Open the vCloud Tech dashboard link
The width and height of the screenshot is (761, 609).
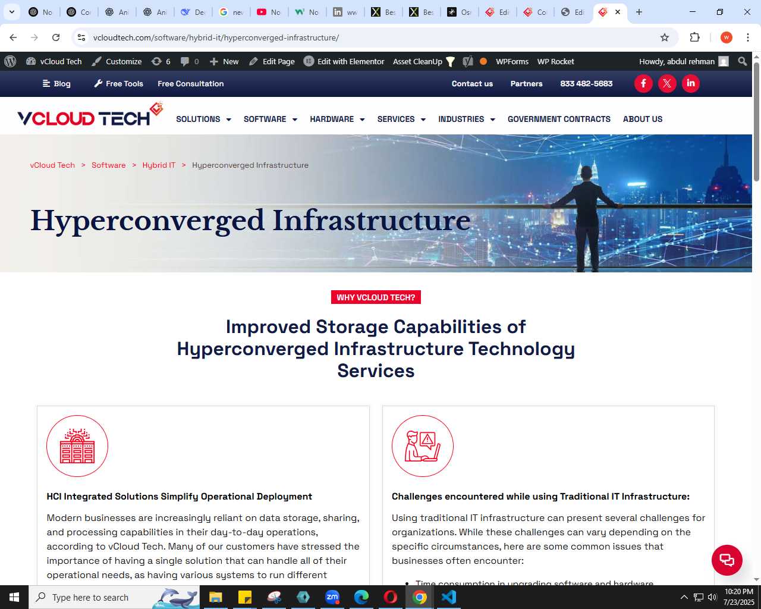[54, 61]
